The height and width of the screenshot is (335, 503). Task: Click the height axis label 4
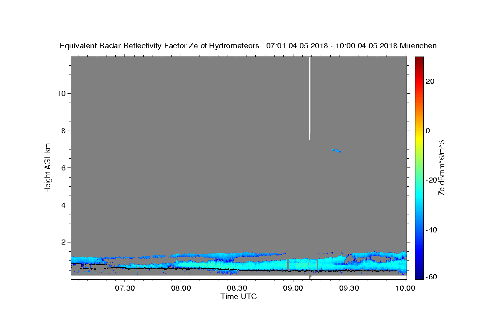(x=62, y=205)
